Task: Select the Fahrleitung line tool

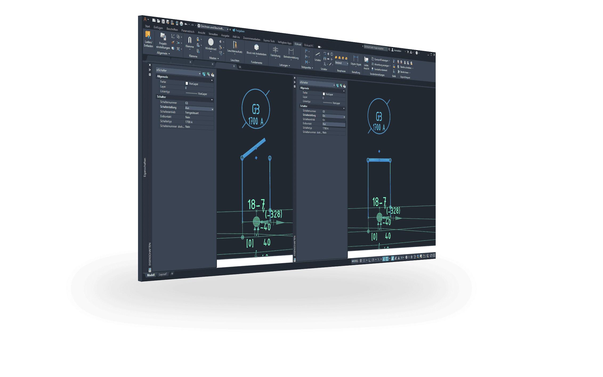Action: (275, 50)
